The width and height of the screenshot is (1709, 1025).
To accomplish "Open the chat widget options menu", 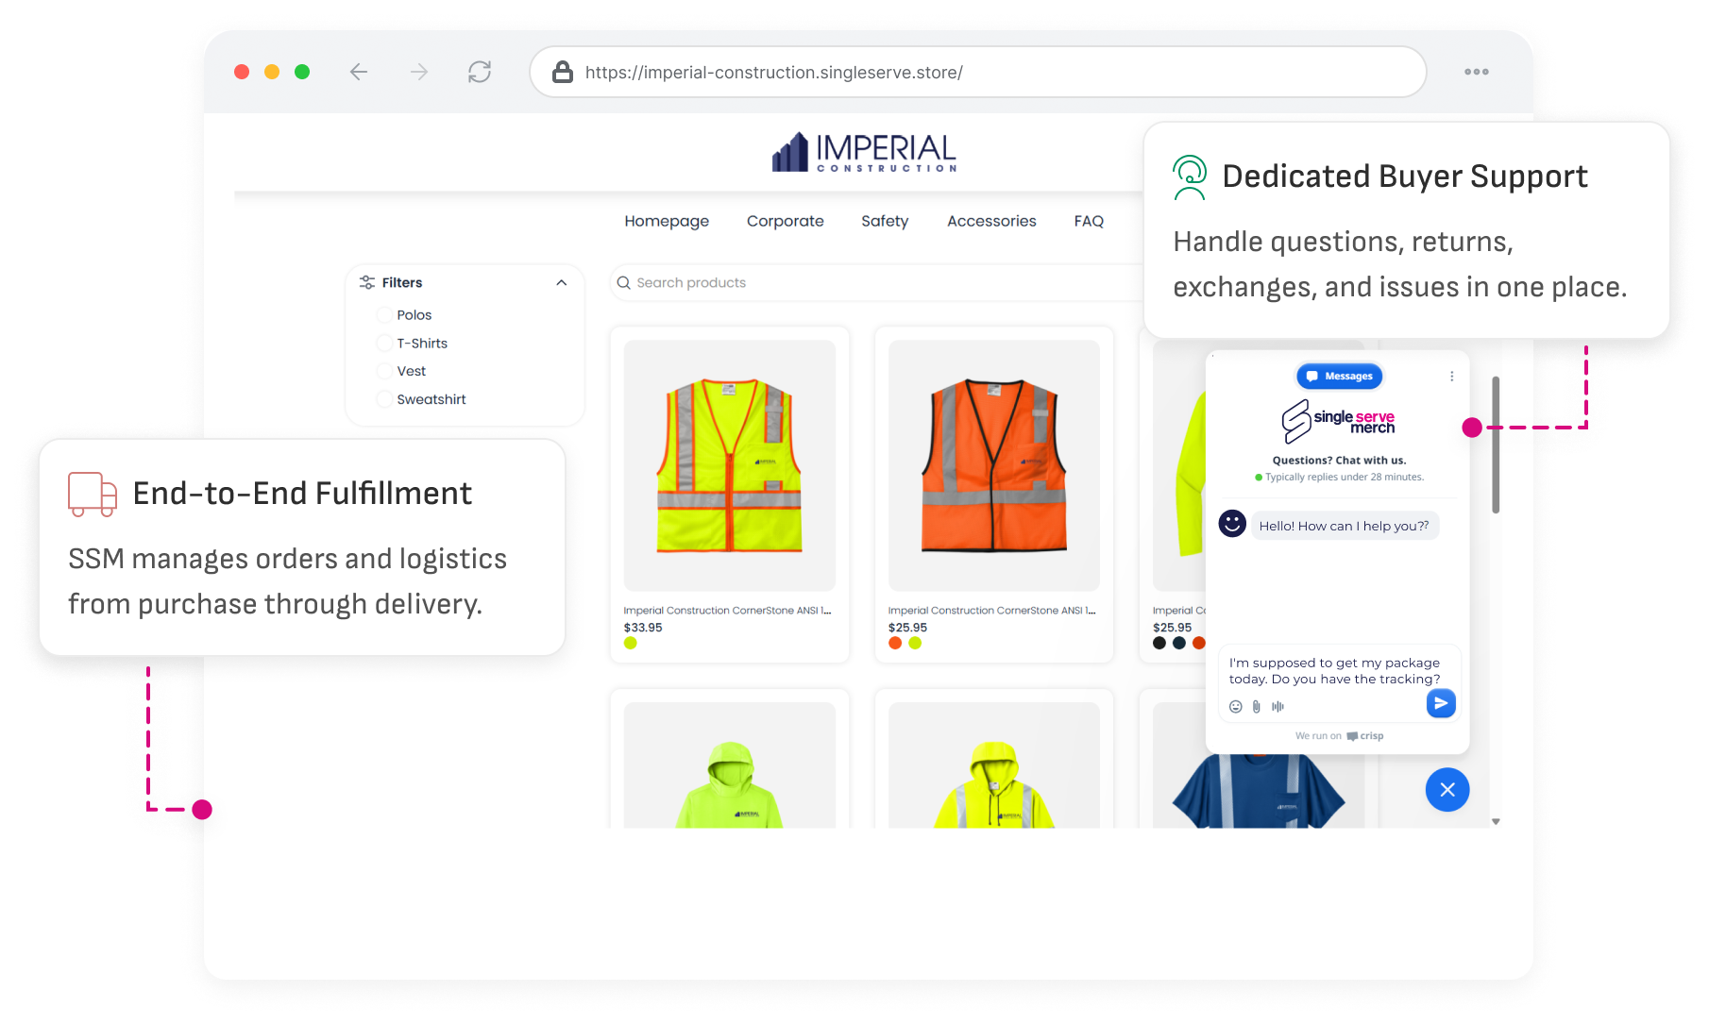I will click(x=1451, y=377).
